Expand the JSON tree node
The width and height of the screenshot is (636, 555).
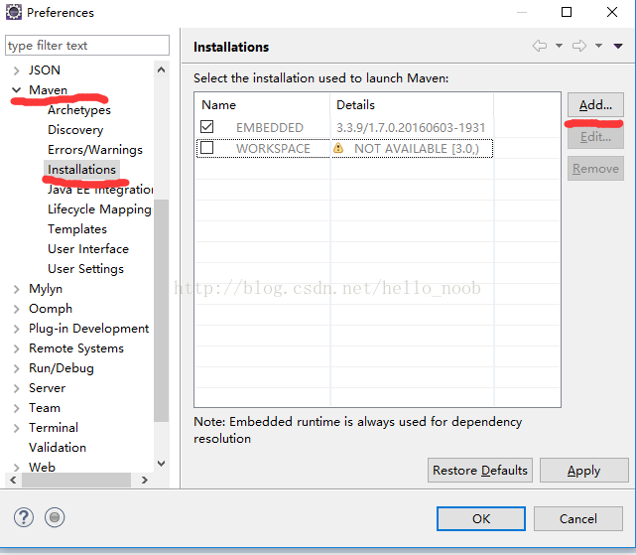[x=16, y=70]
